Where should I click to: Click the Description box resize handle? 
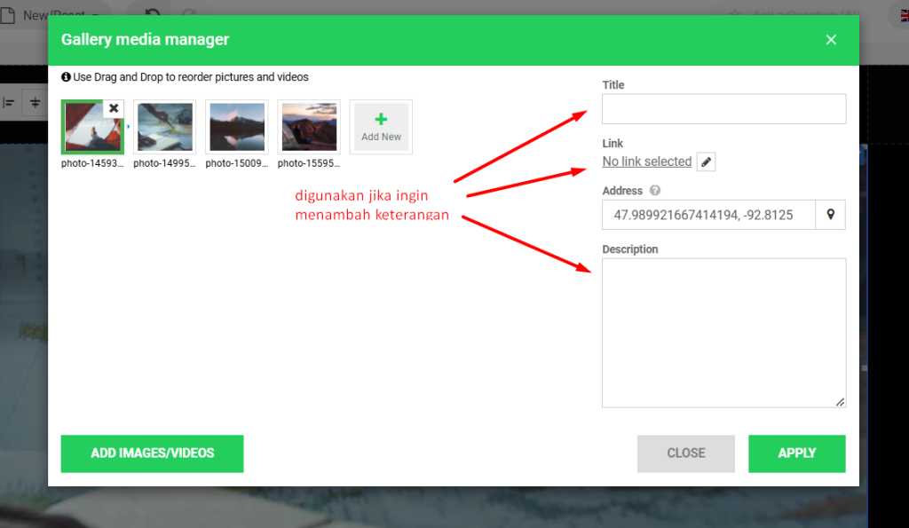point(840,402)
